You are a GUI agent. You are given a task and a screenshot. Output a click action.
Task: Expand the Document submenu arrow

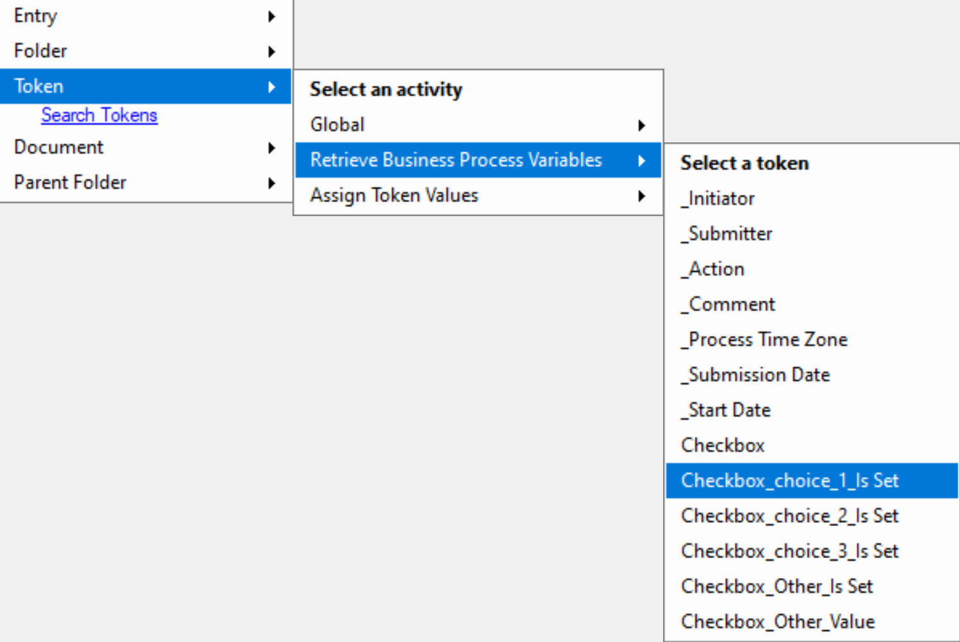(271, 148)
